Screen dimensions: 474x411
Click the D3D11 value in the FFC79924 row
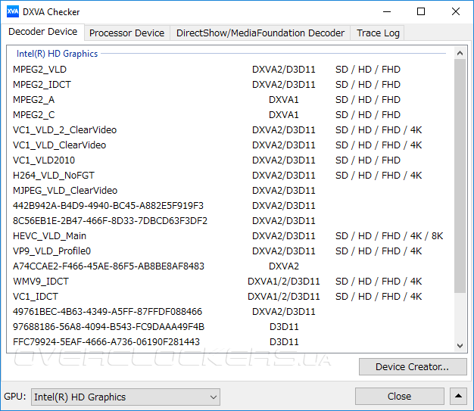click(284, 342)
